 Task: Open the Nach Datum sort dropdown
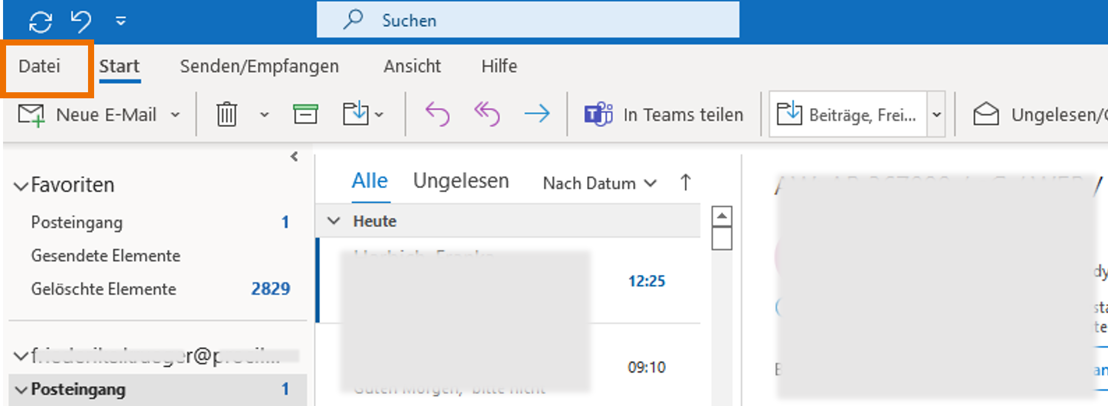point(599,183)
